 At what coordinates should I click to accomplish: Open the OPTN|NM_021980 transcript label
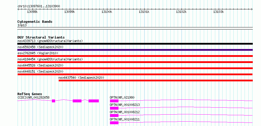click(122, 97)
